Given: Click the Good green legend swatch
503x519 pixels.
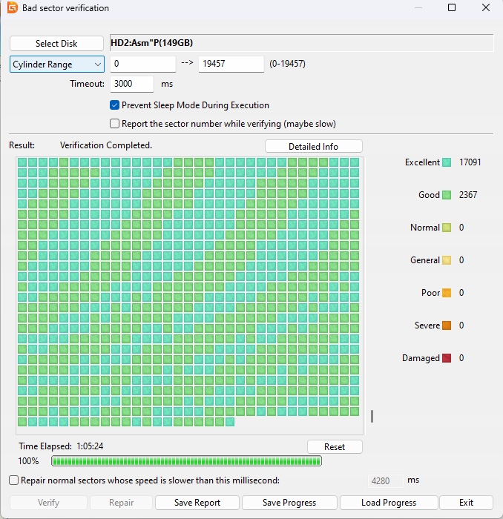Looking at the screenshot, I should pos(447,195).
